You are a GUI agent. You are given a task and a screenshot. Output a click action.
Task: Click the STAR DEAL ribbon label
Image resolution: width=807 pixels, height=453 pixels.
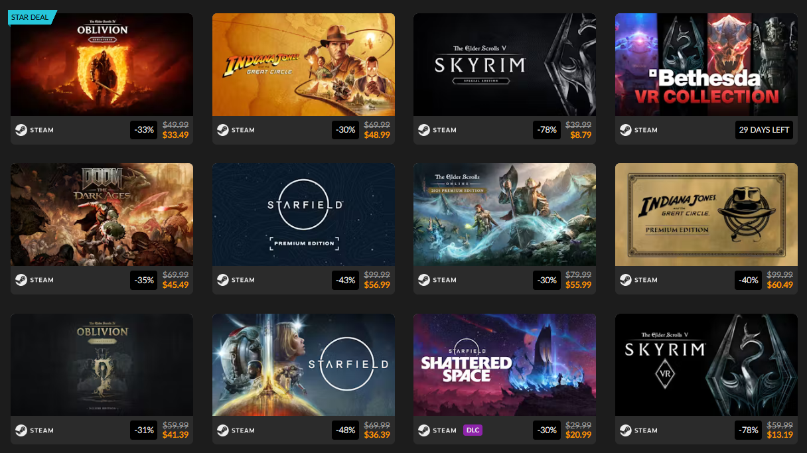point(31,17)
